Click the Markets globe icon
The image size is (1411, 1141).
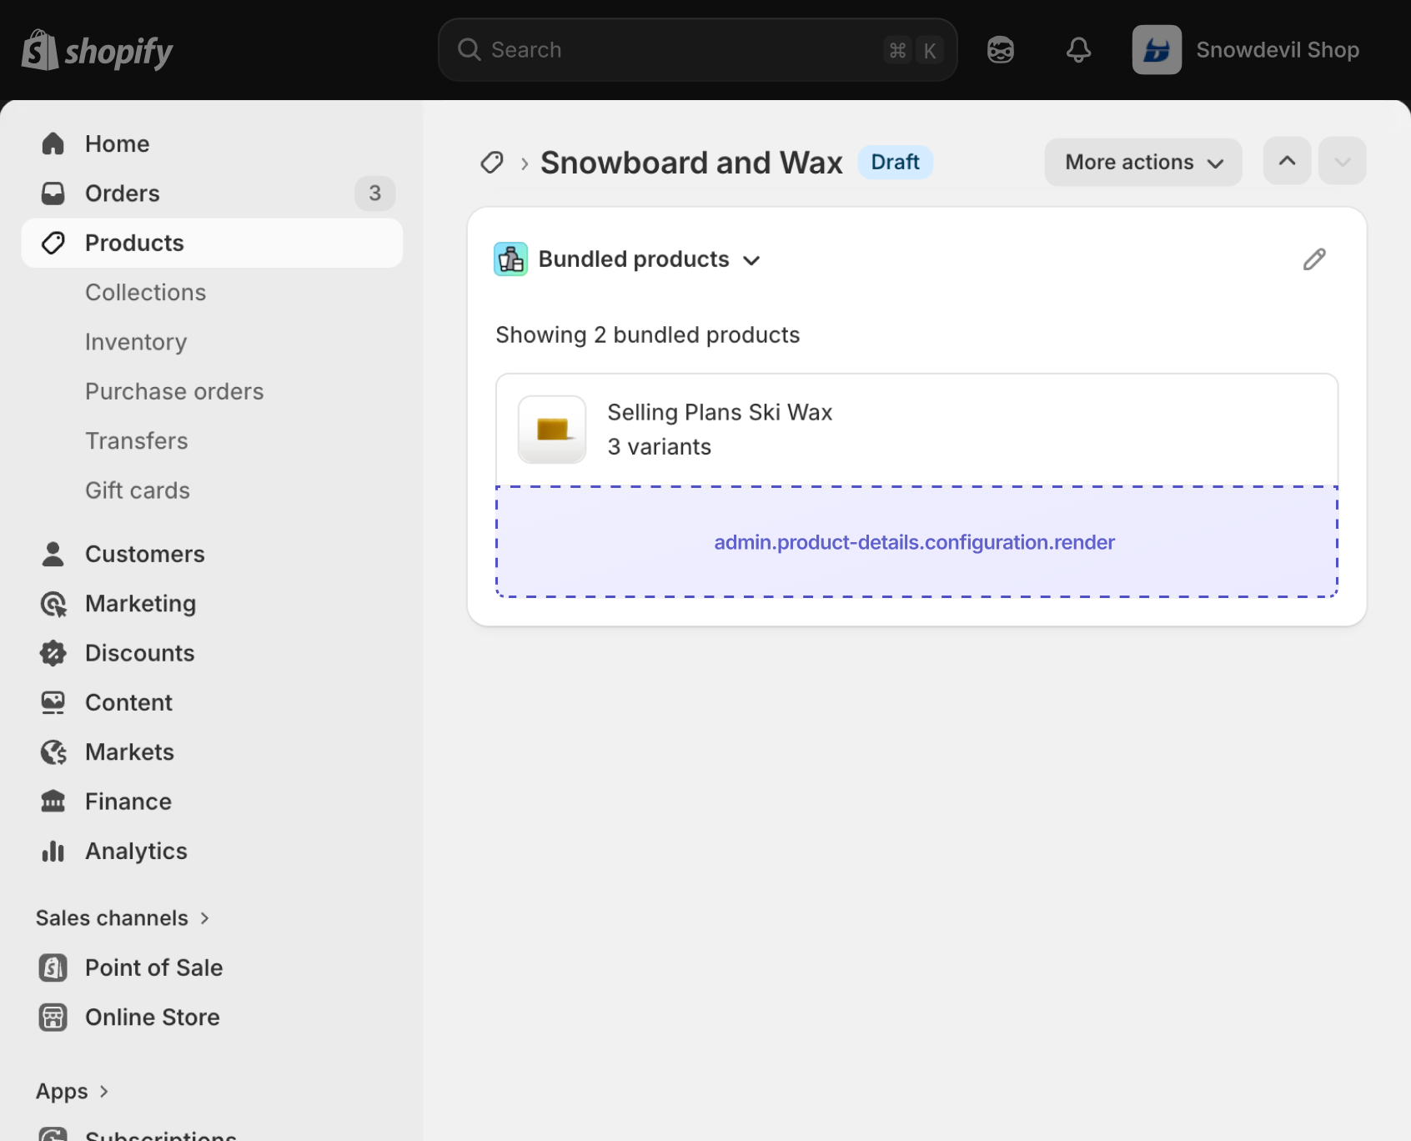pos(53,752)
